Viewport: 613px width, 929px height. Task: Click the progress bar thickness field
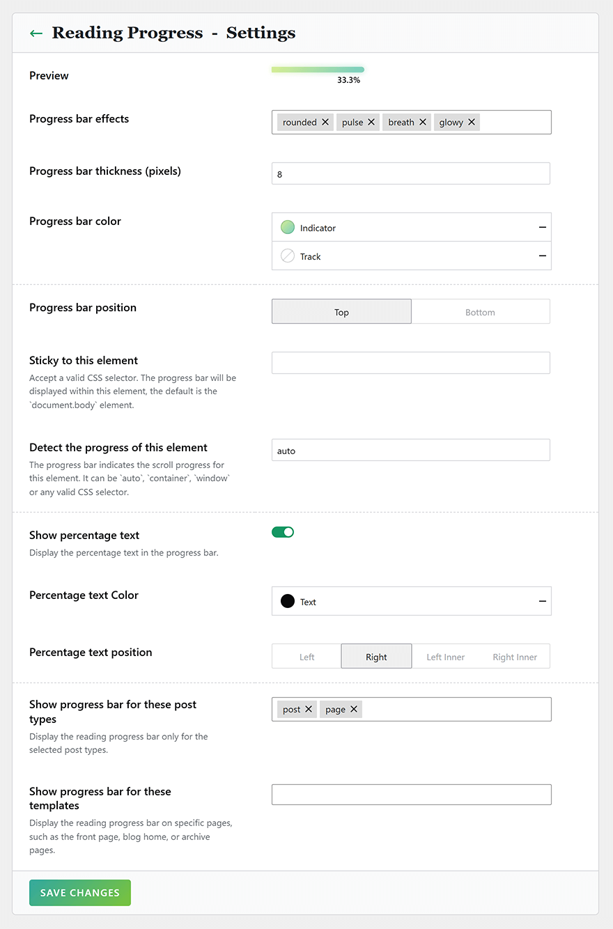(411, 174)
